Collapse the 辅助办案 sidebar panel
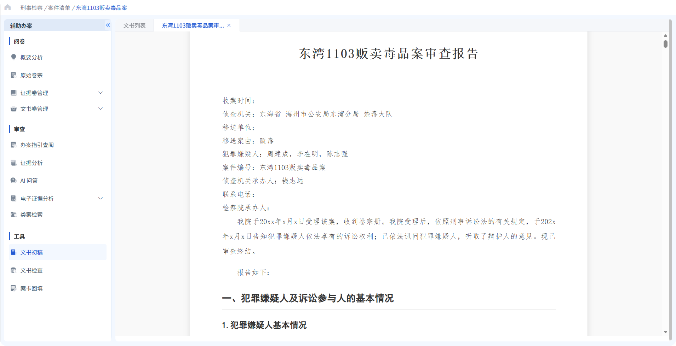The width and height of the screenshot is (676, 346). tap(108, 25)
